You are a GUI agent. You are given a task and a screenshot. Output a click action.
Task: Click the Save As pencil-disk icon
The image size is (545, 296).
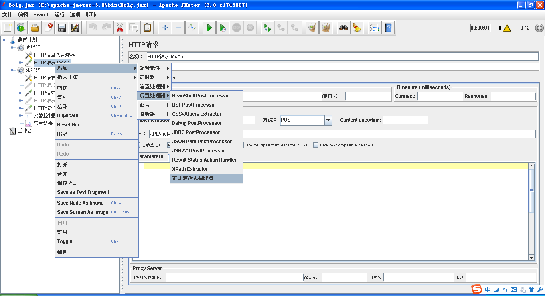pyautogui.click(x=75, y=28)
